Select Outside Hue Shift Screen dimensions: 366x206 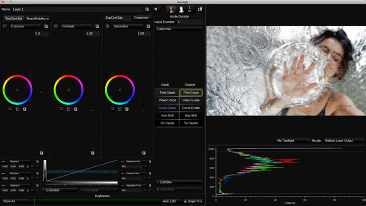pyautogui.click(x=191, y=115)
